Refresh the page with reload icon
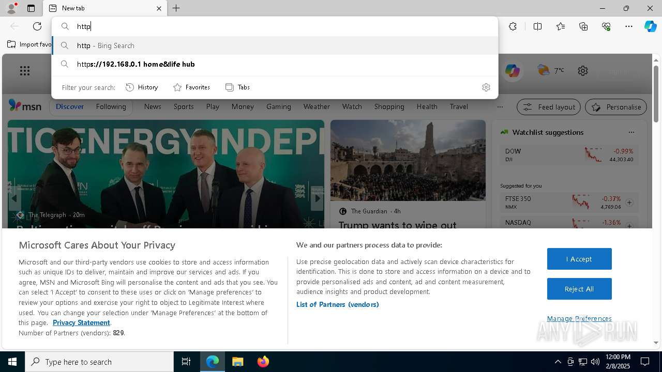The width and height of the screenshot is (662, 372). [x=37, y=26]
